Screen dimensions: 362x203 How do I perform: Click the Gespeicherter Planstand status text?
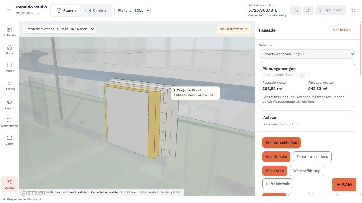click(x=24, y=199)
